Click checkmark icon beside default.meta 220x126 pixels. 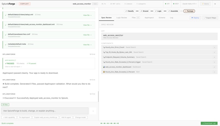(6, 45)
